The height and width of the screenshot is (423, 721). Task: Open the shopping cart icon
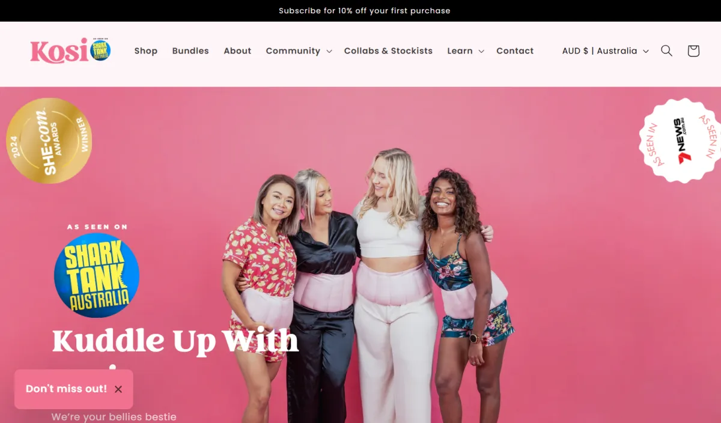(x=693, y=51)
